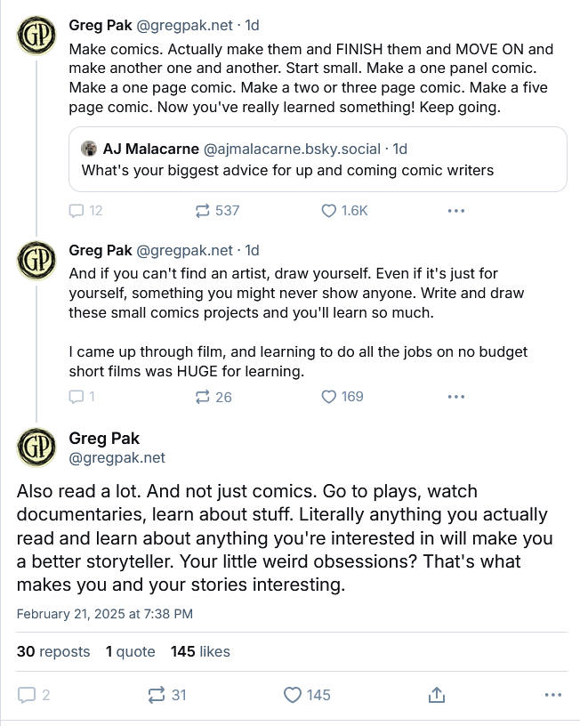Viewport: 580px width, 726px height.
Task: View the 30 reposts list
Action: 53,652
